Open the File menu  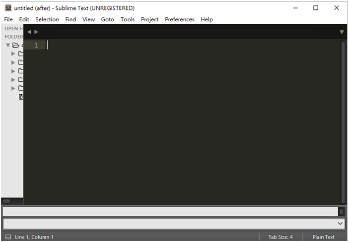click(x=8, y=19)
